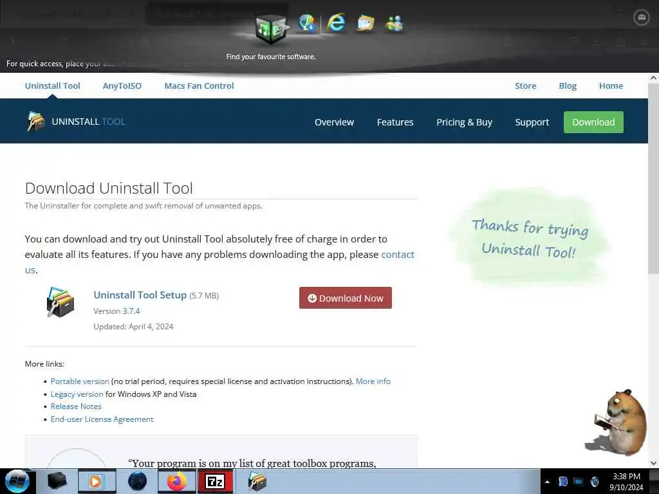Click the 'More links:' label
The image size is (659, 494).
click(x=44, y=364)
